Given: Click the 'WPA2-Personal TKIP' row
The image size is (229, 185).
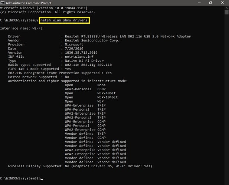Looking at the screenshot, I should (85, 118).
